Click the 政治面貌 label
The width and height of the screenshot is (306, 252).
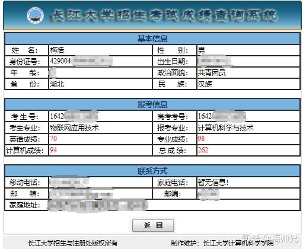(x=173, y=73)
